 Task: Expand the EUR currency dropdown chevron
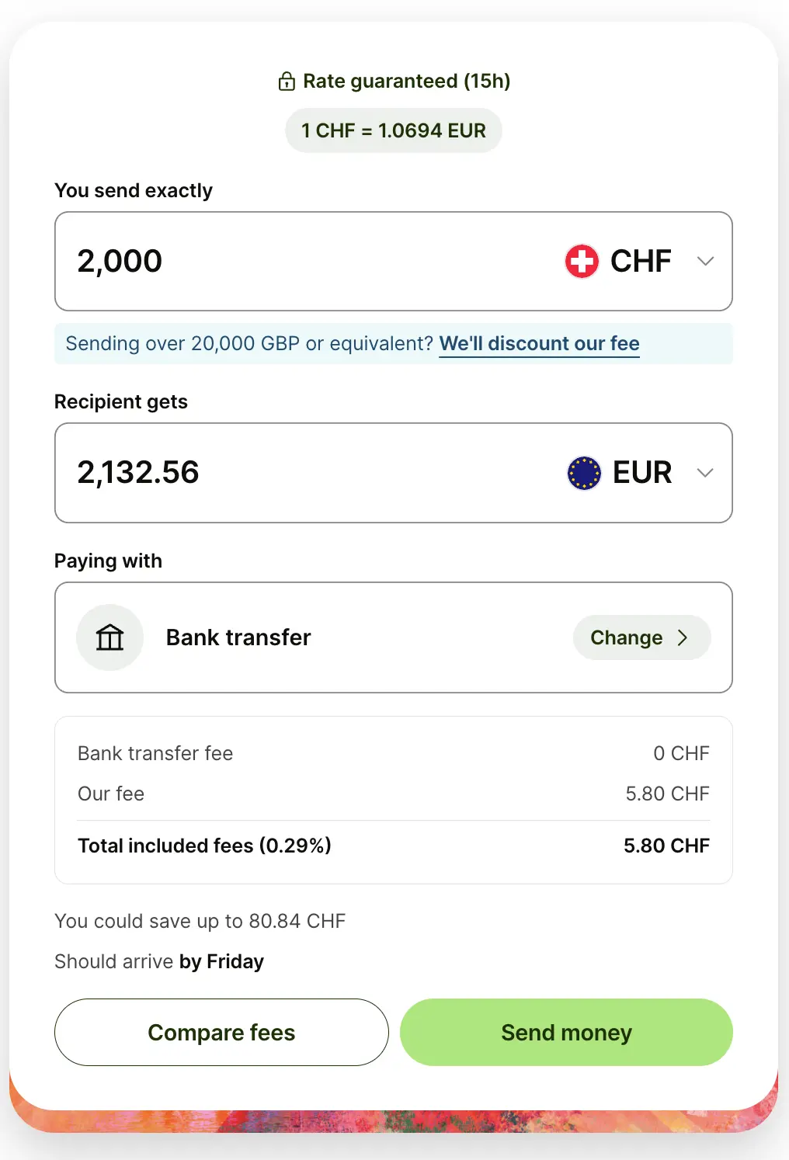[x=705, y=473]
